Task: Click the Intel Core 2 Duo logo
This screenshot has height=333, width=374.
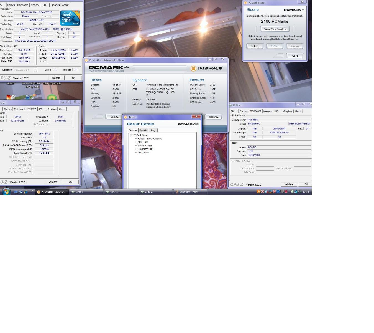Action: click(x=70, y=18)
